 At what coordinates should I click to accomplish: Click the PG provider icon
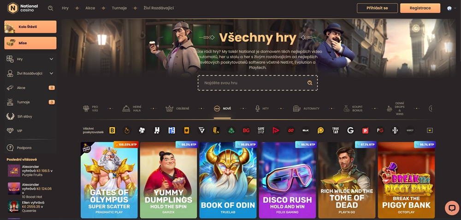pyautogui.click(x=380, y=130)
